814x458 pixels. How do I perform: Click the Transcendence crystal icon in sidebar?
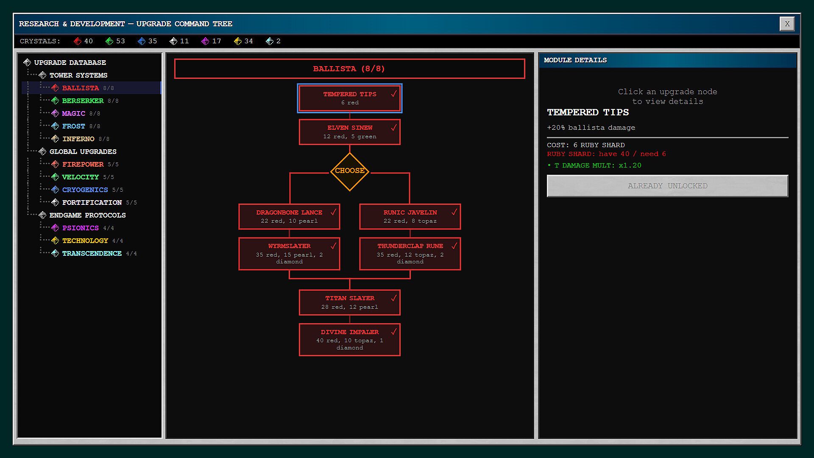55,253
